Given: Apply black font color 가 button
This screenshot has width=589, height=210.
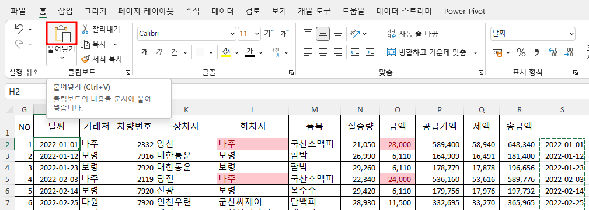Looking at the screenshot, I should pos(250,52).
